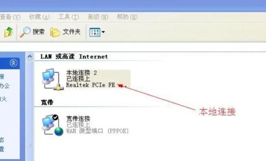Open Views dropdown arrow

(103, 32)
